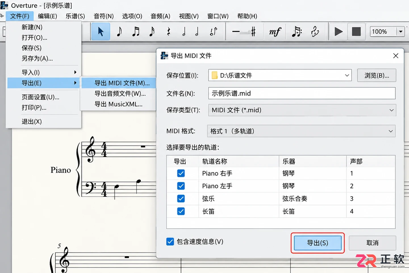
Task: Open the 编辑(E) menu
Action: click(47, 16)
